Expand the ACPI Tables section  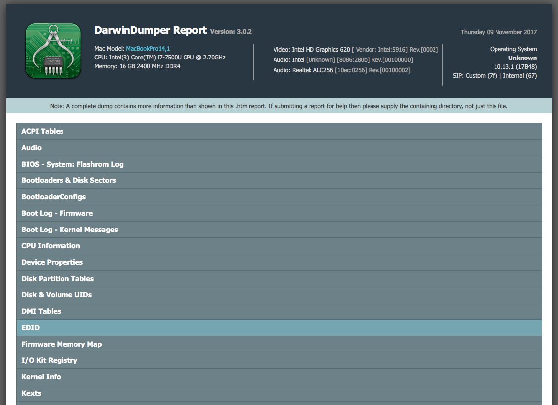point(43,131)
